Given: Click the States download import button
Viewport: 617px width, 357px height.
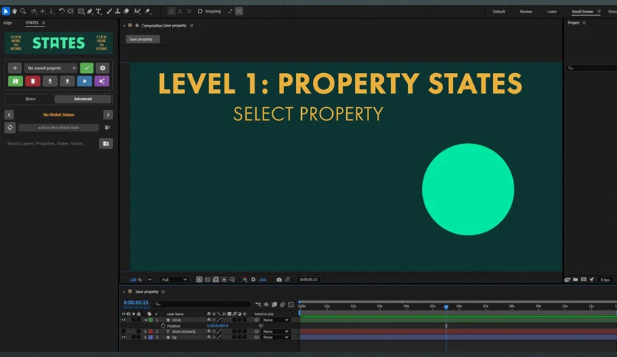Looking at the screenshot, I should click(50, 81).
